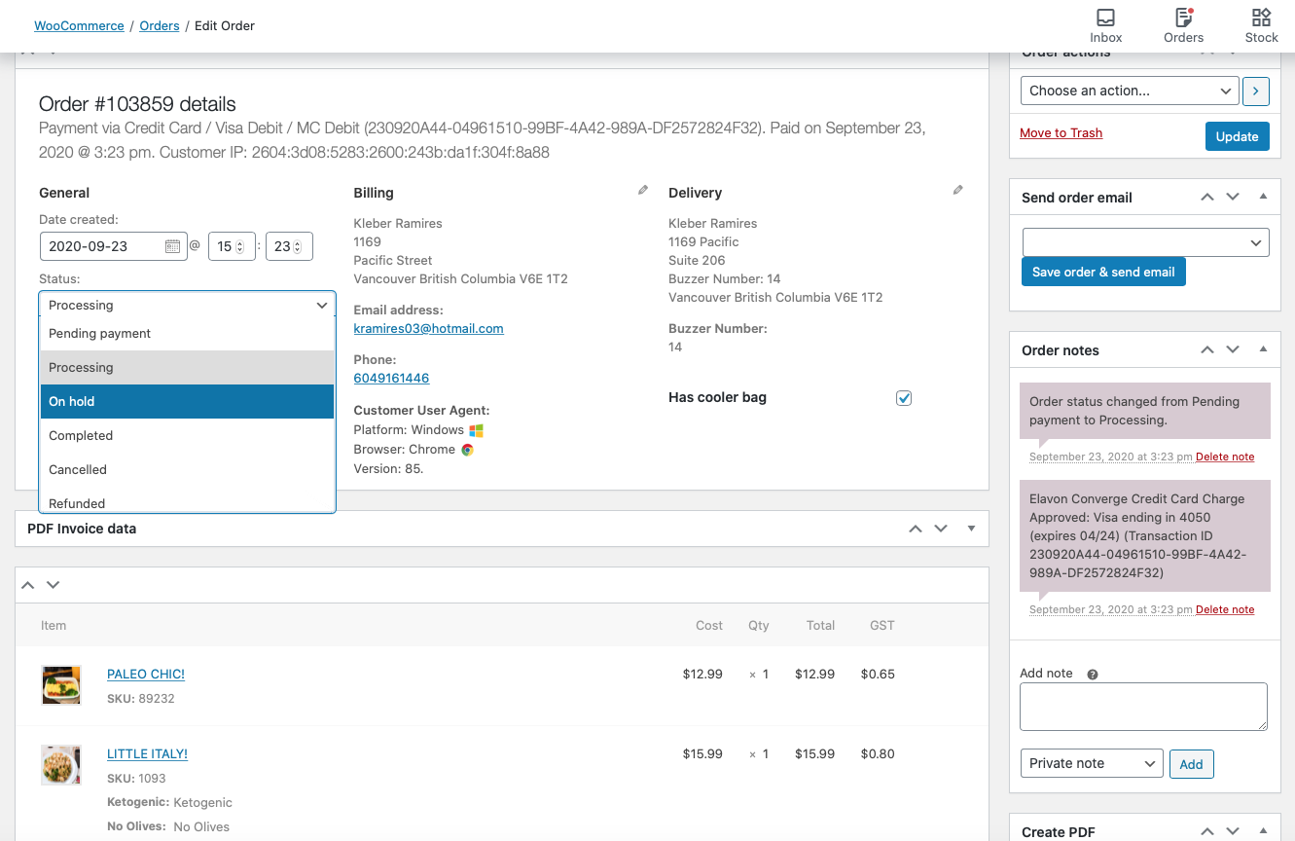This screenshot has width=1295, height=841.
Task: Click the Update order button
Action: 1237,136
